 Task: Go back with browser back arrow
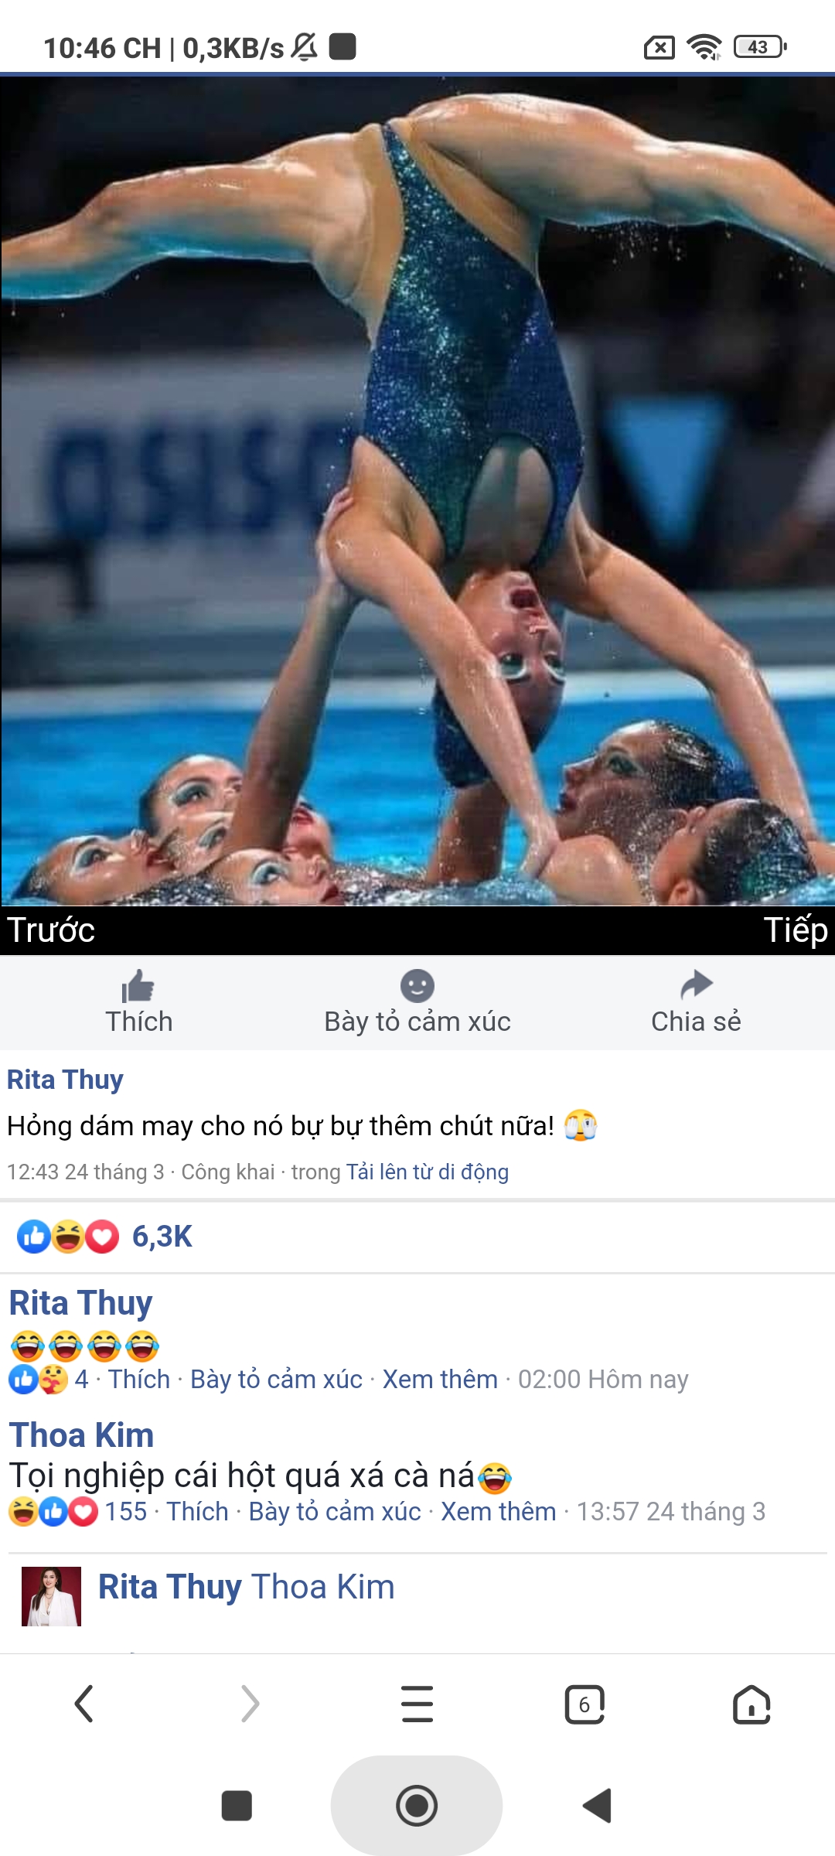pyautogui.click(x=83, y=1704)
